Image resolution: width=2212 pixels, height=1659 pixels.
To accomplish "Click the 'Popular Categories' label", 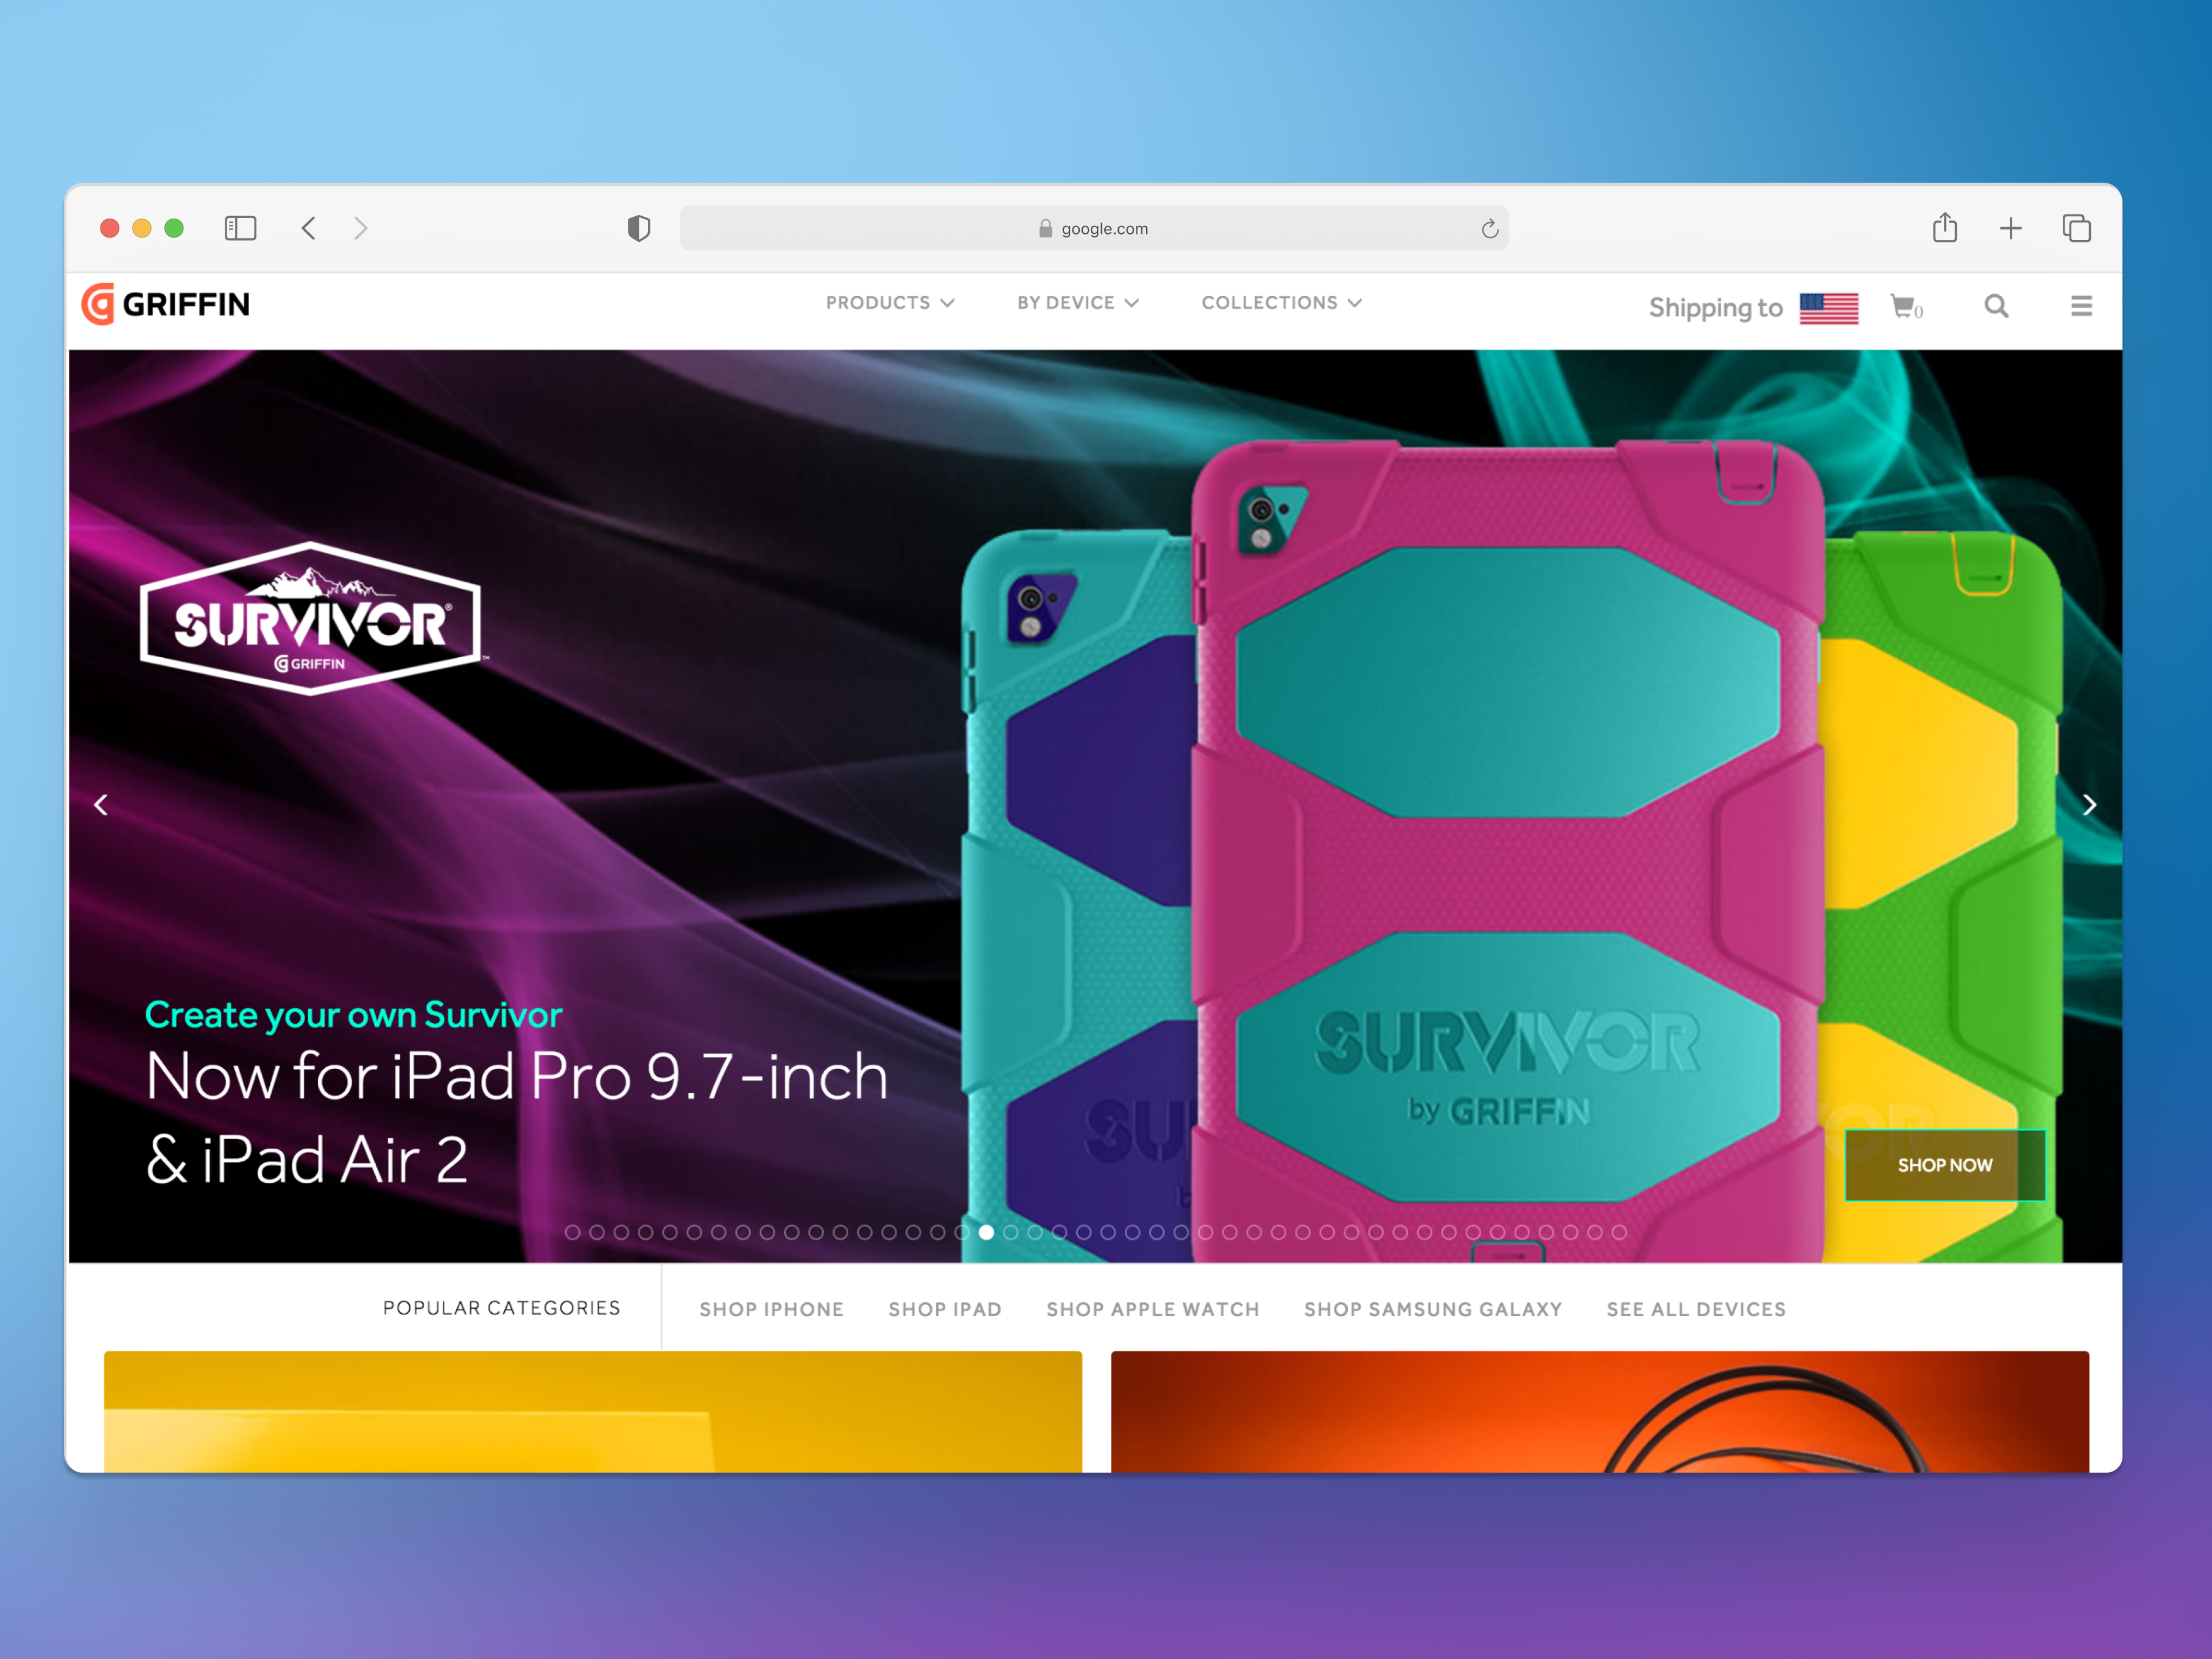I will click(501, 1308).
